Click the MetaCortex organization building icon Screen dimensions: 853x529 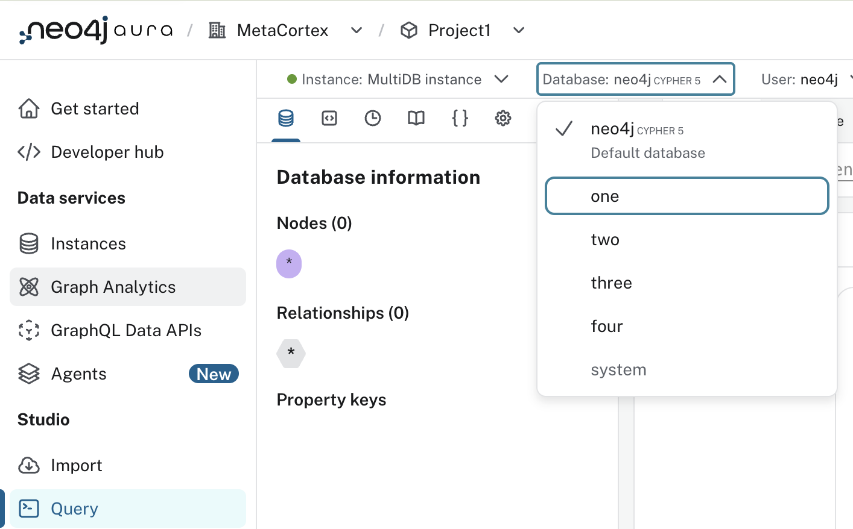217,30
